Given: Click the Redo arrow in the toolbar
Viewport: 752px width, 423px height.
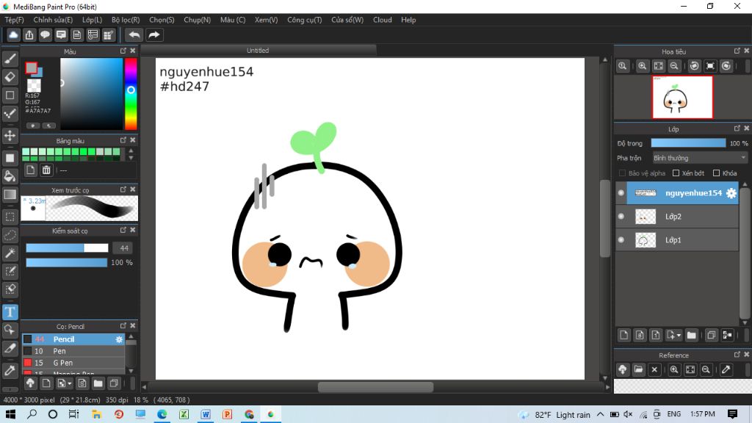Looking at the screenshot, I should 154,35.
